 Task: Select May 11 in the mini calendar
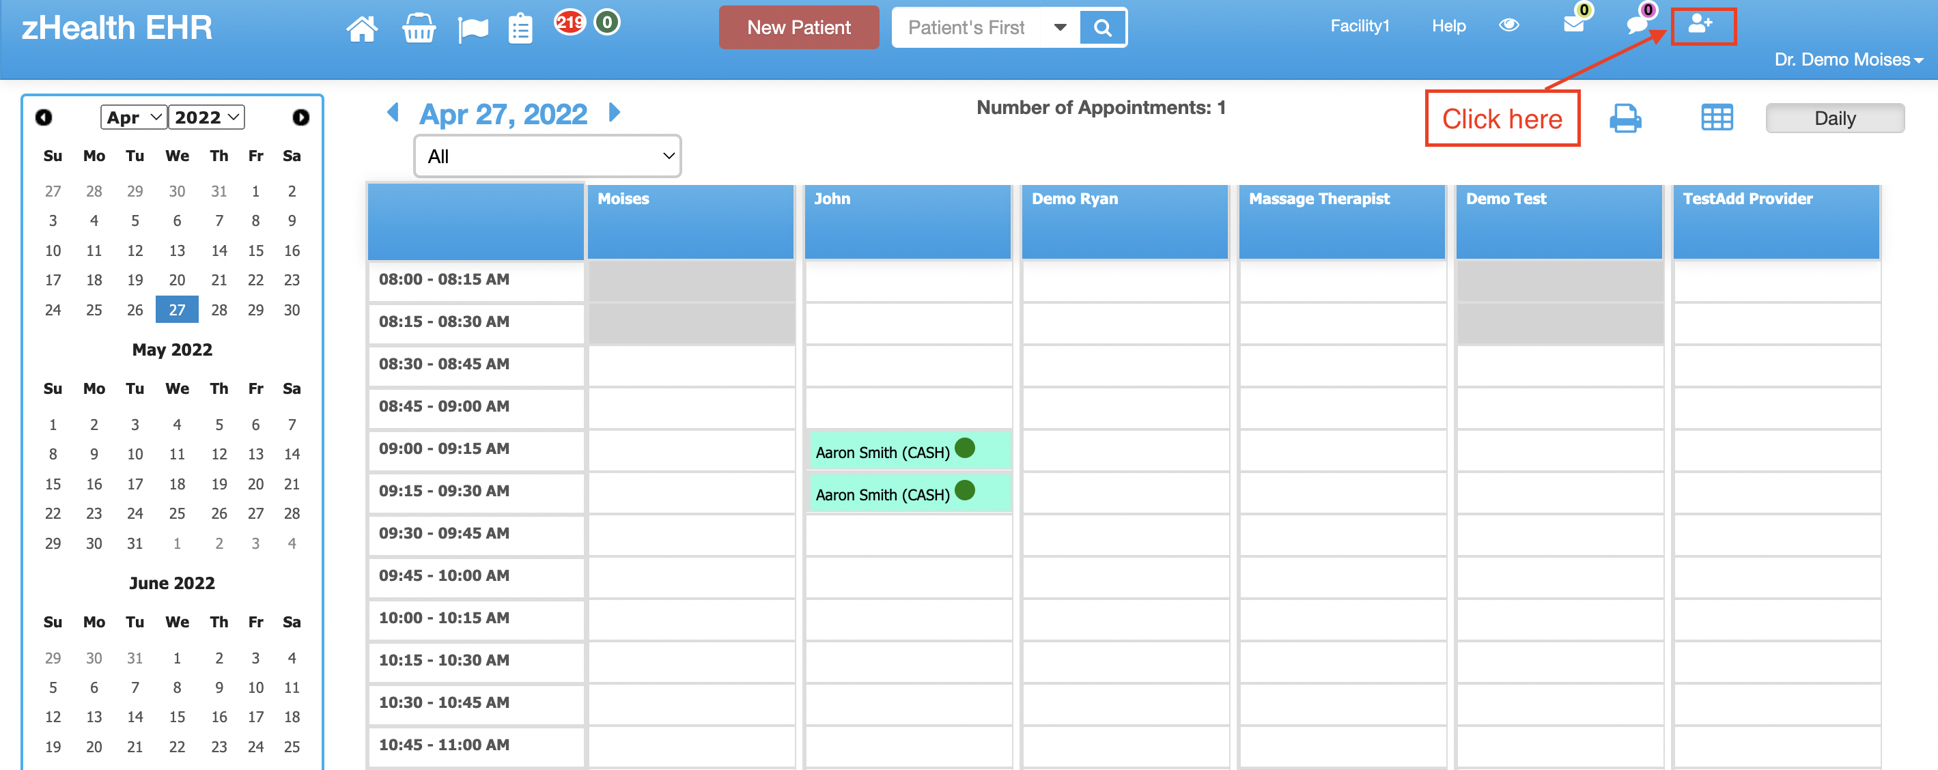coord(177,454)
